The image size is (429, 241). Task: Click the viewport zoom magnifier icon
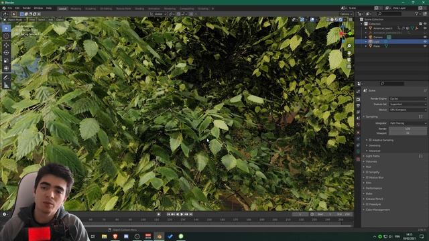(349, 46)
